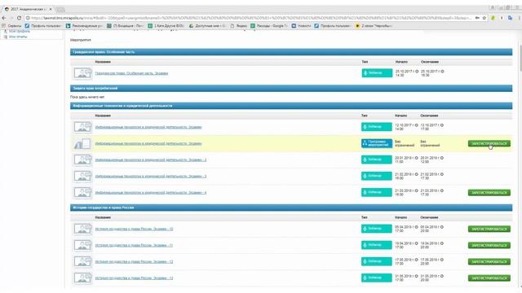Click Вебинар badge for История Экзамен - 10
The height and width of the screenshot is (293, 522).
click(377, 229)
